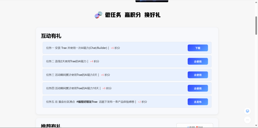Click the 掘金社区沸点 text in 任务五
Image resolution: width=258 pixels, height=128 pixels.
click(67, 102)
